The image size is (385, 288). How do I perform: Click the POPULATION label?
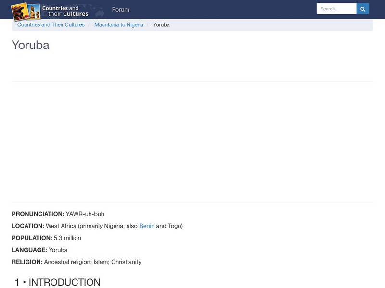[x=32, y=238]
